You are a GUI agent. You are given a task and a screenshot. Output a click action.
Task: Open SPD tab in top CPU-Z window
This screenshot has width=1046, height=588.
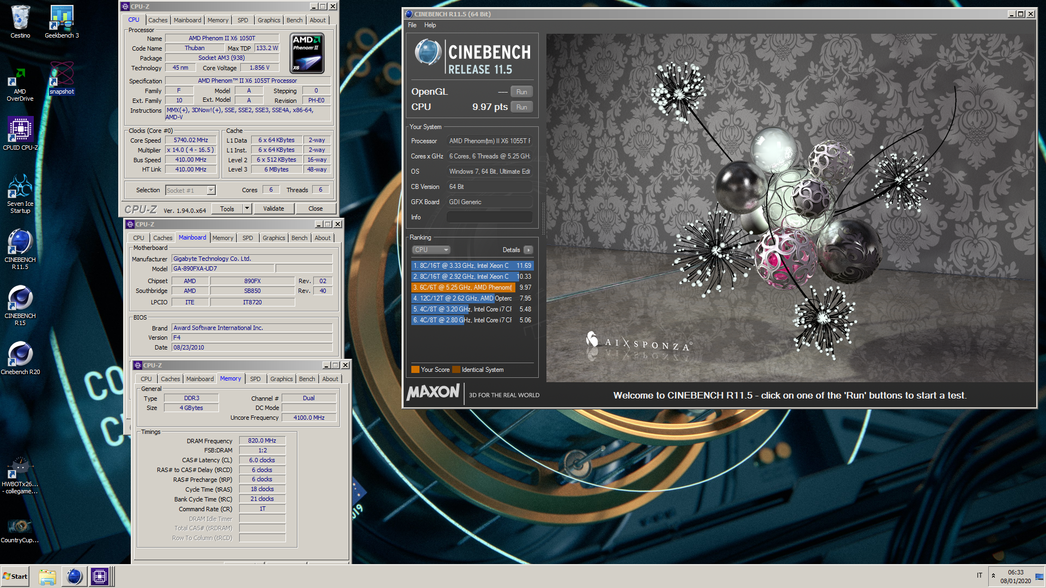[x=243, y=20]
